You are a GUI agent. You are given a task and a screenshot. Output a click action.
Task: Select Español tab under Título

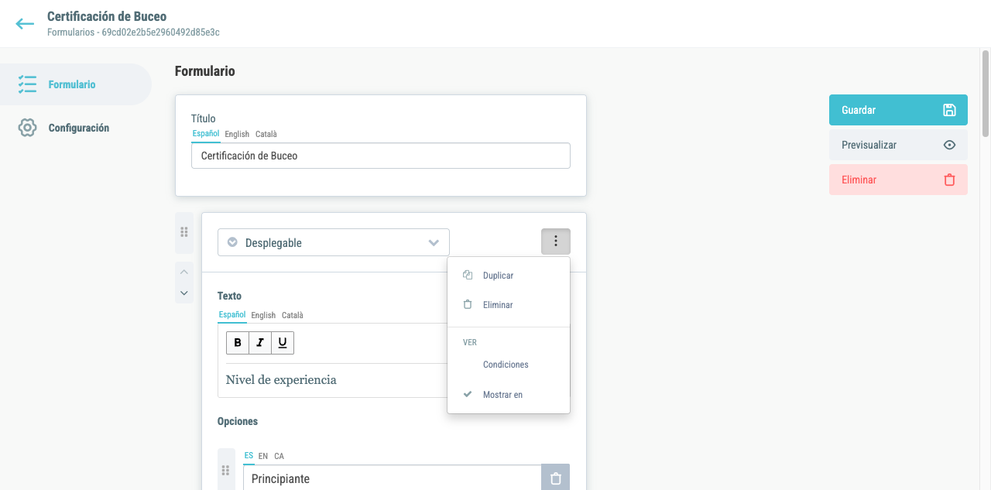click(x=206, y=134)
